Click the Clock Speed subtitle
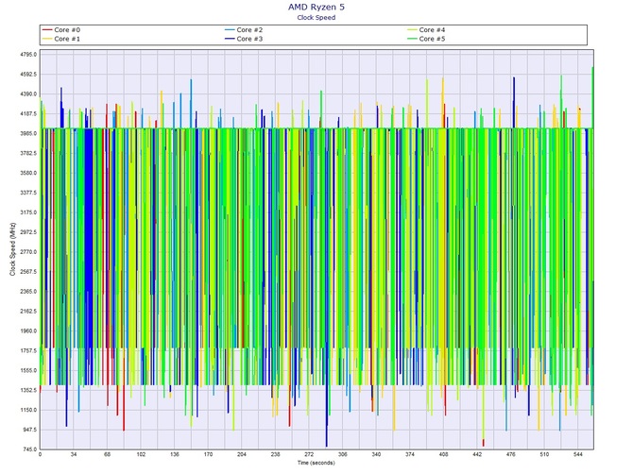The image size is (633, 474). [316, 17]
